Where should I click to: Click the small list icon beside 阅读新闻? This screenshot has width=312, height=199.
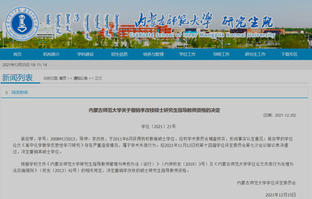(x=7, y=92)
